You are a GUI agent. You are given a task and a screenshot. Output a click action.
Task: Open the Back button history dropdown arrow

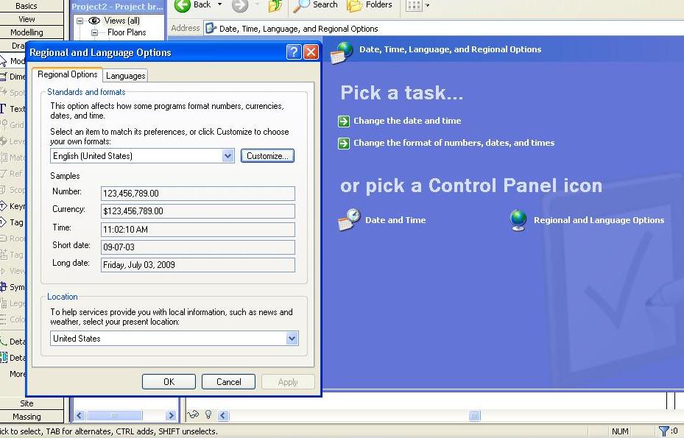219,5
